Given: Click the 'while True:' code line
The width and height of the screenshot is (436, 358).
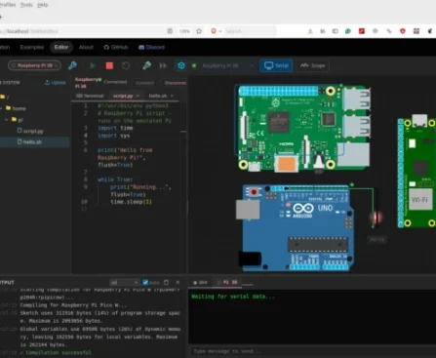Looking at the screenshot, I should [x=115, y=179].
